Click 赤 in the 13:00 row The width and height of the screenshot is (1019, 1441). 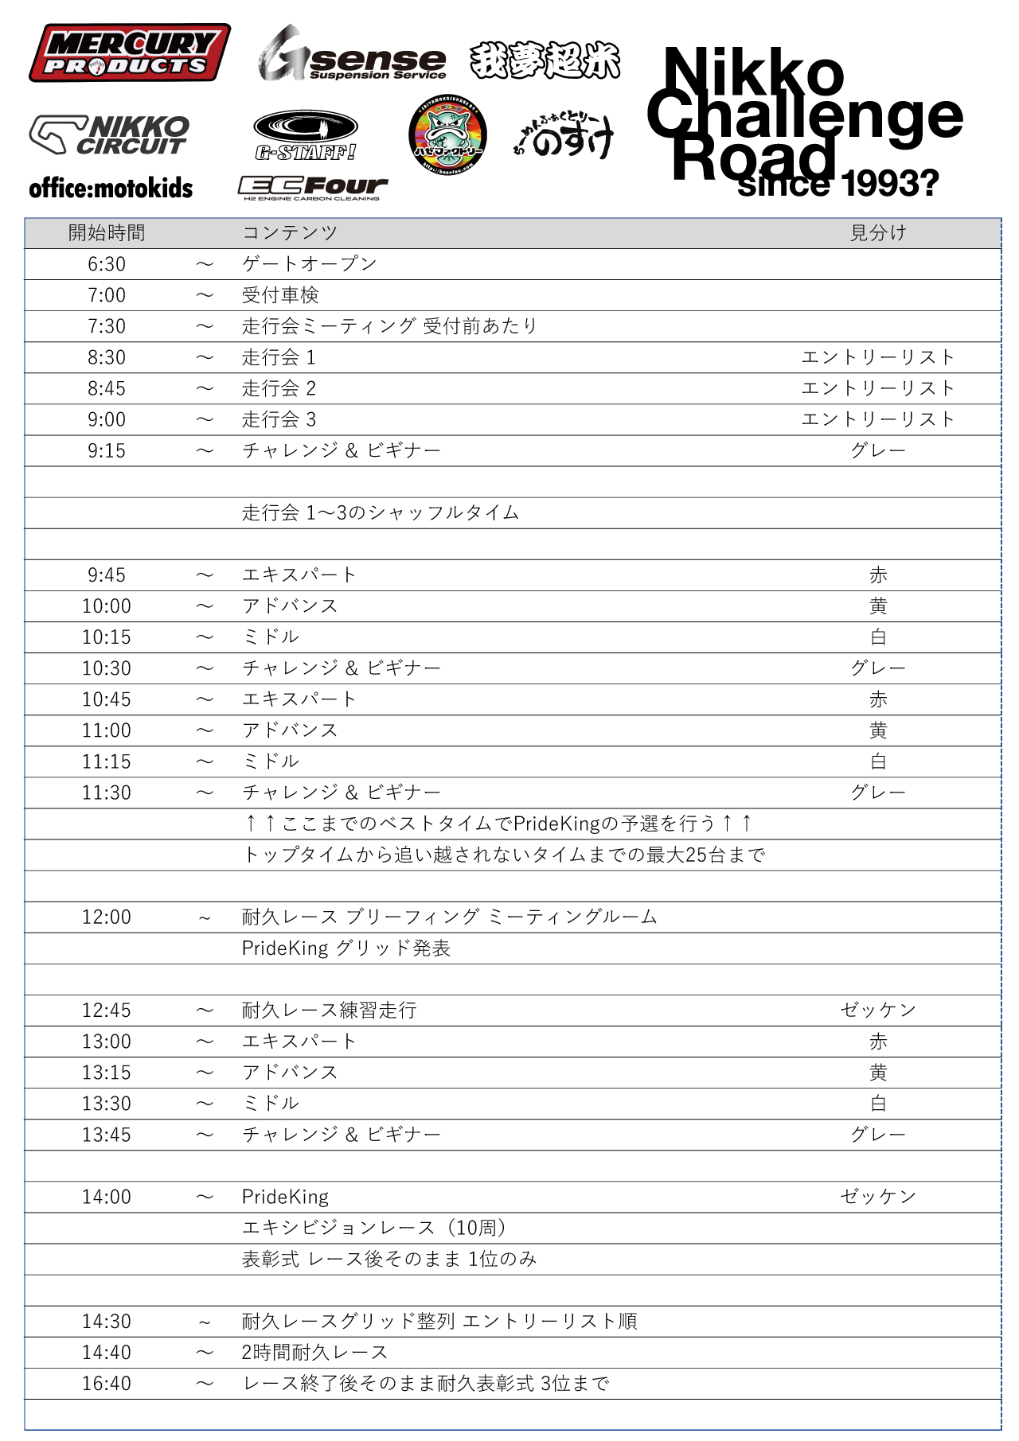point(878,1041)
